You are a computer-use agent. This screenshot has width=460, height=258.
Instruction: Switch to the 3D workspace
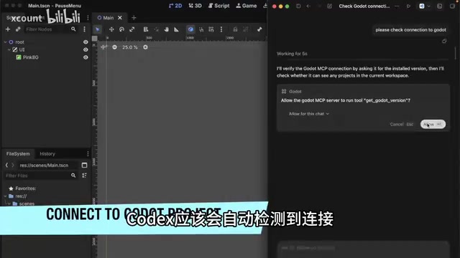tap(195, 6)
